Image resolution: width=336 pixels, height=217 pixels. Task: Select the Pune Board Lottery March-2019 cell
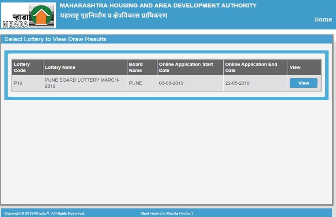(82, 83)
